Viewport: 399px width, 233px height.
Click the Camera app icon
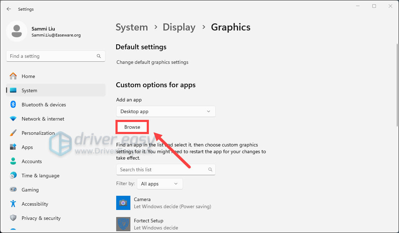coord(123,203)
